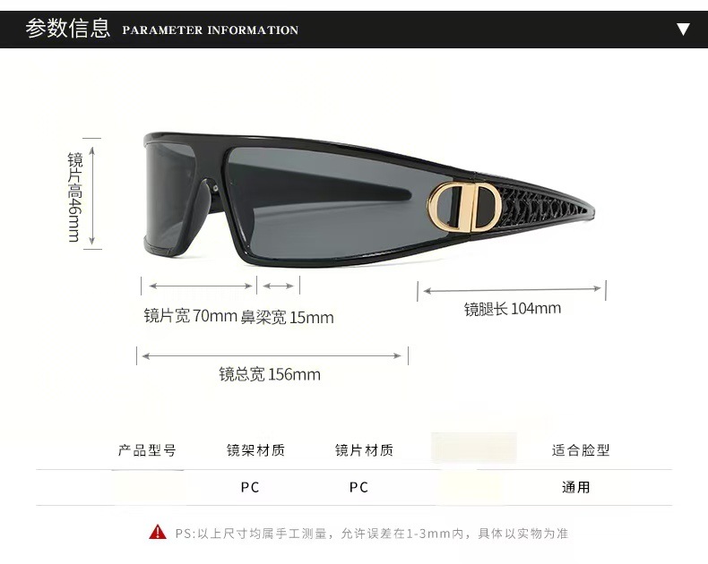Click the 产品型号 column header
The width and height of the screenshot is (708, 564).
(x=147, y=449)
